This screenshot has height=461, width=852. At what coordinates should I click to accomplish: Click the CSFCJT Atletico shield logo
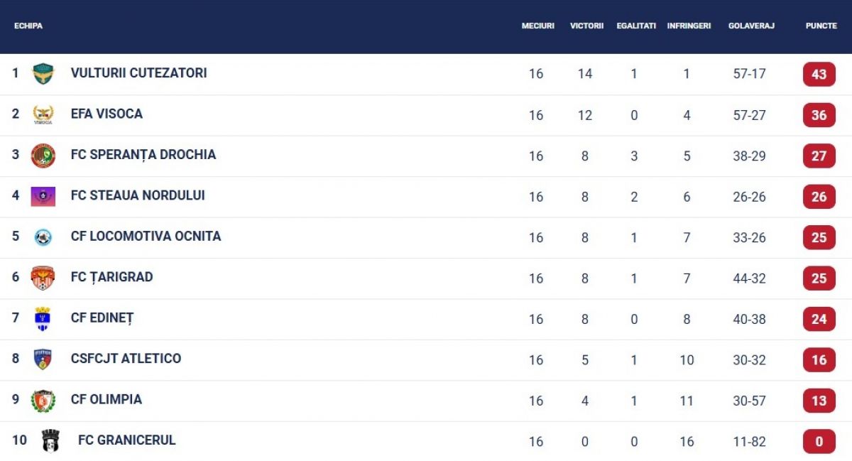click(x=43, y=359)
